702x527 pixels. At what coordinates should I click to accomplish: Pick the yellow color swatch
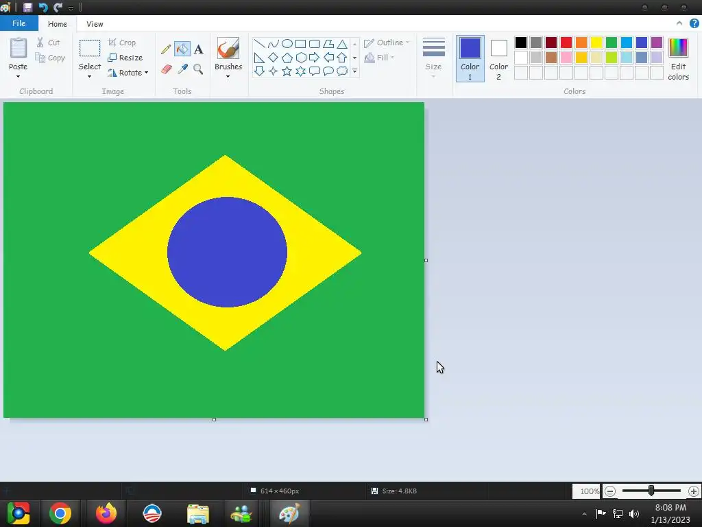tap(596, 43)
